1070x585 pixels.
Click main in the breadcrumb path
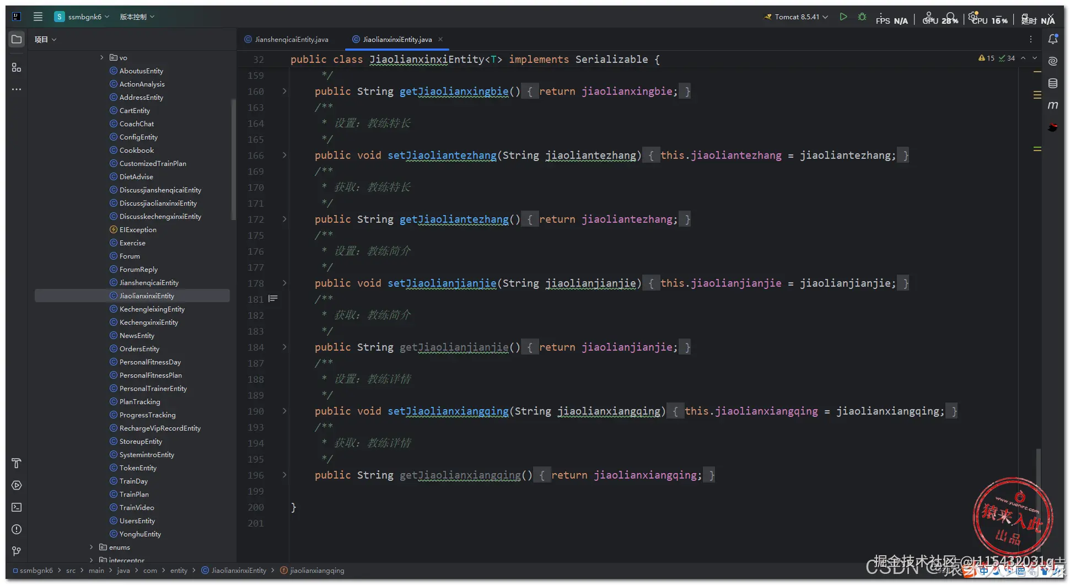pyautogui.click(x=96, y=570)
